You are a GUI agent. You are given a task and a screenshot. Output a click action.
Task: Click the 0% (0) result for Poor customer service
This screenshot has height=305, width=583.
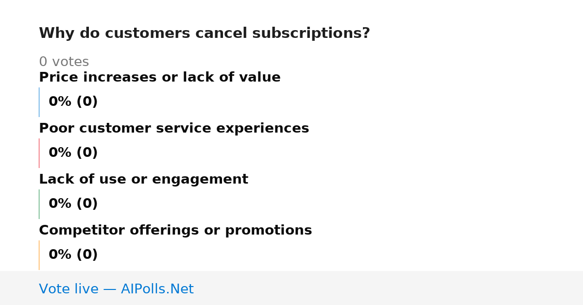tap(73, 153)
